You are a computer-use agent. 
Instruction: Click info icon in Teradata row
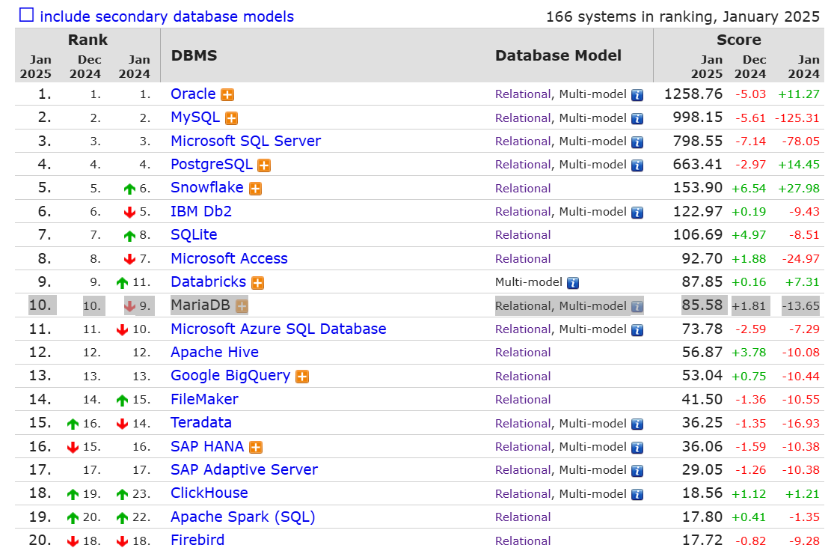point(637,424)
